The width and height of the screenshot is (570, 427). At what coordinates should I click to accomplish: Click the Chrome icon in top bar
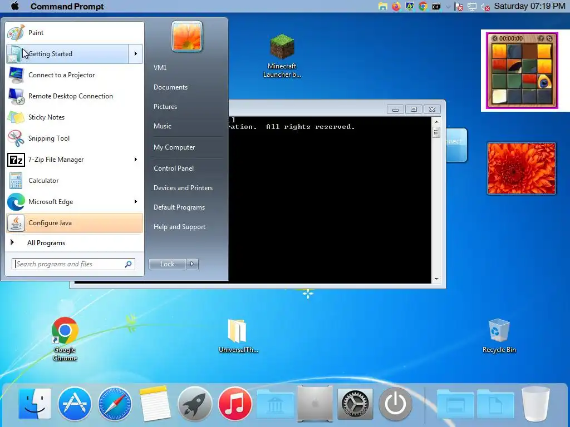click(x=423, y=7)
